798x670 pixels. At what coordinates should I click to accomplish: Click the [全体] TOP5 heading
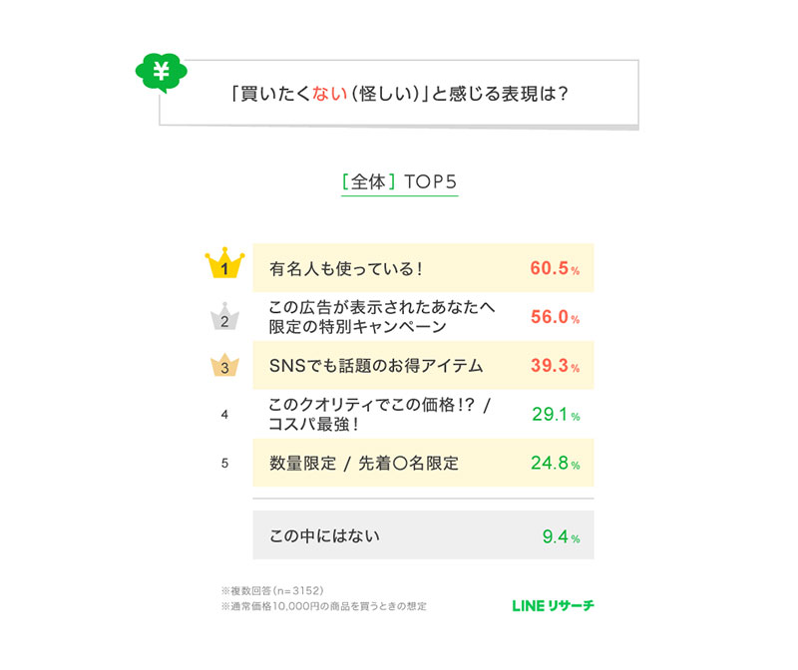click(399, 182)
